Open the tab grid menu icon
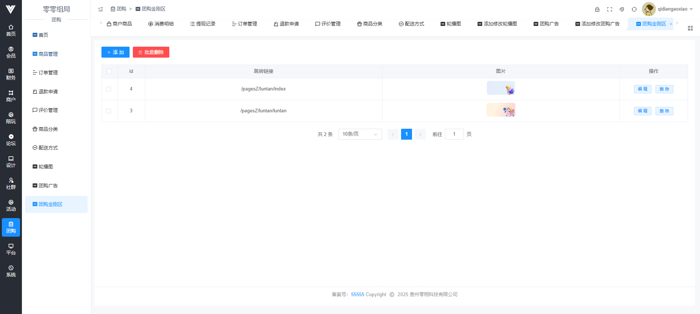700x314 pixels. tap(690, 28)
